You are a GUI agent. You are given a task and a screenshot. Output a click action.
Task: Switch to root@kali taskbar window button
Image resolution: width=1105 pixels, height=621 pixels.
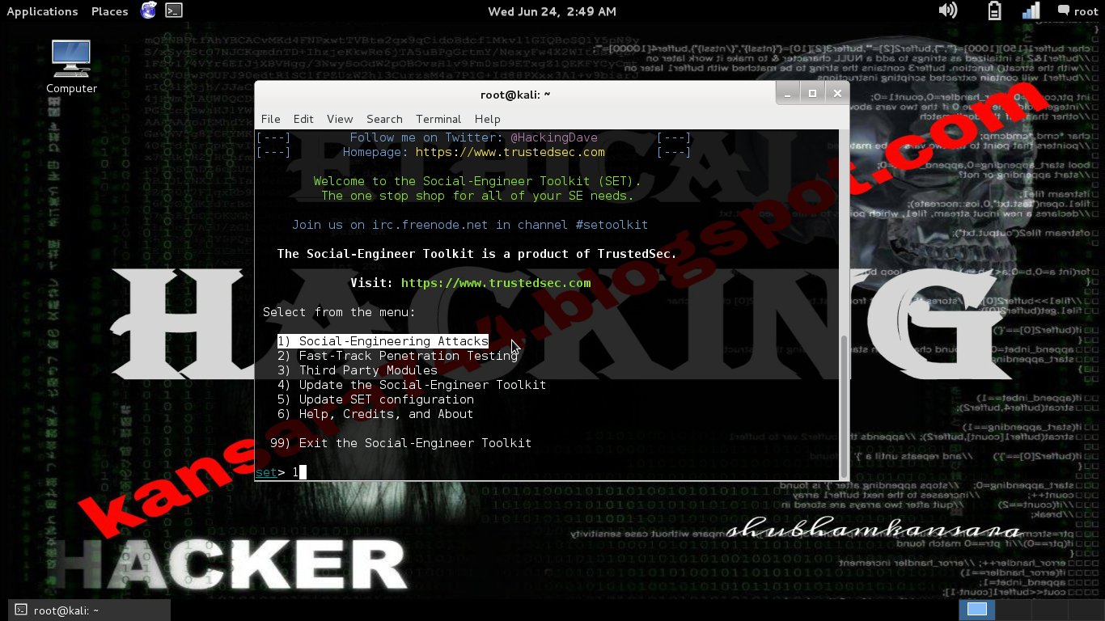click(90, 610)
